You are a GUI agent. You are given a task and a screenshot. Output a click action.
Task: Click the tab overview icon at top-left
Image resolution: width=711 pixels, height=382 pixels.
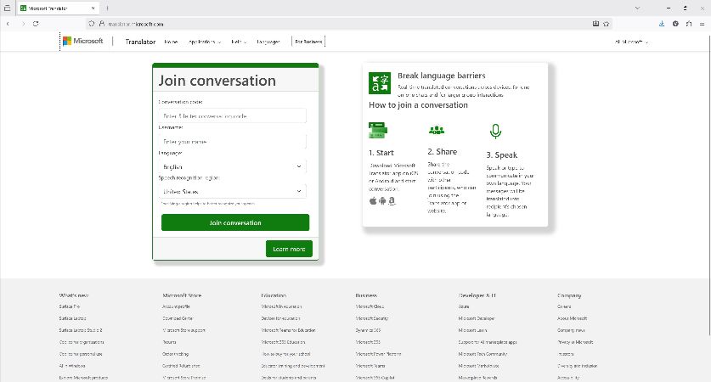pos(8,8)
